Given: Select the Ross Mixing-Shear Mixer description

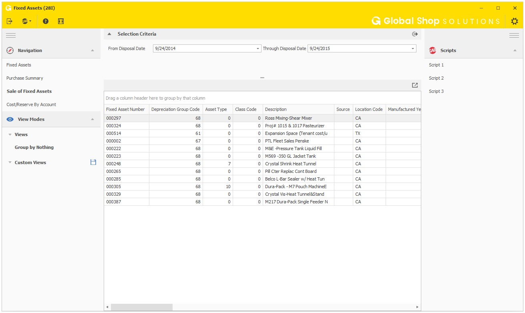Looking at the screenshot, I should pos(298,118).
